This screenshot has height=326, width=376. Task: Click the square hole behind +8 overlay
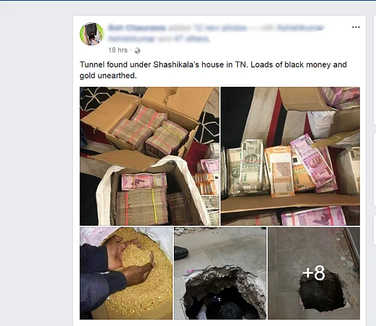pyautogui.click(x=323, y=292)
